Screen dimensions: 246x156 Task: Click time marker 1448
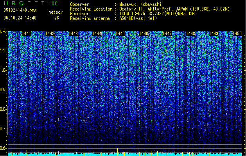point(190,34)
